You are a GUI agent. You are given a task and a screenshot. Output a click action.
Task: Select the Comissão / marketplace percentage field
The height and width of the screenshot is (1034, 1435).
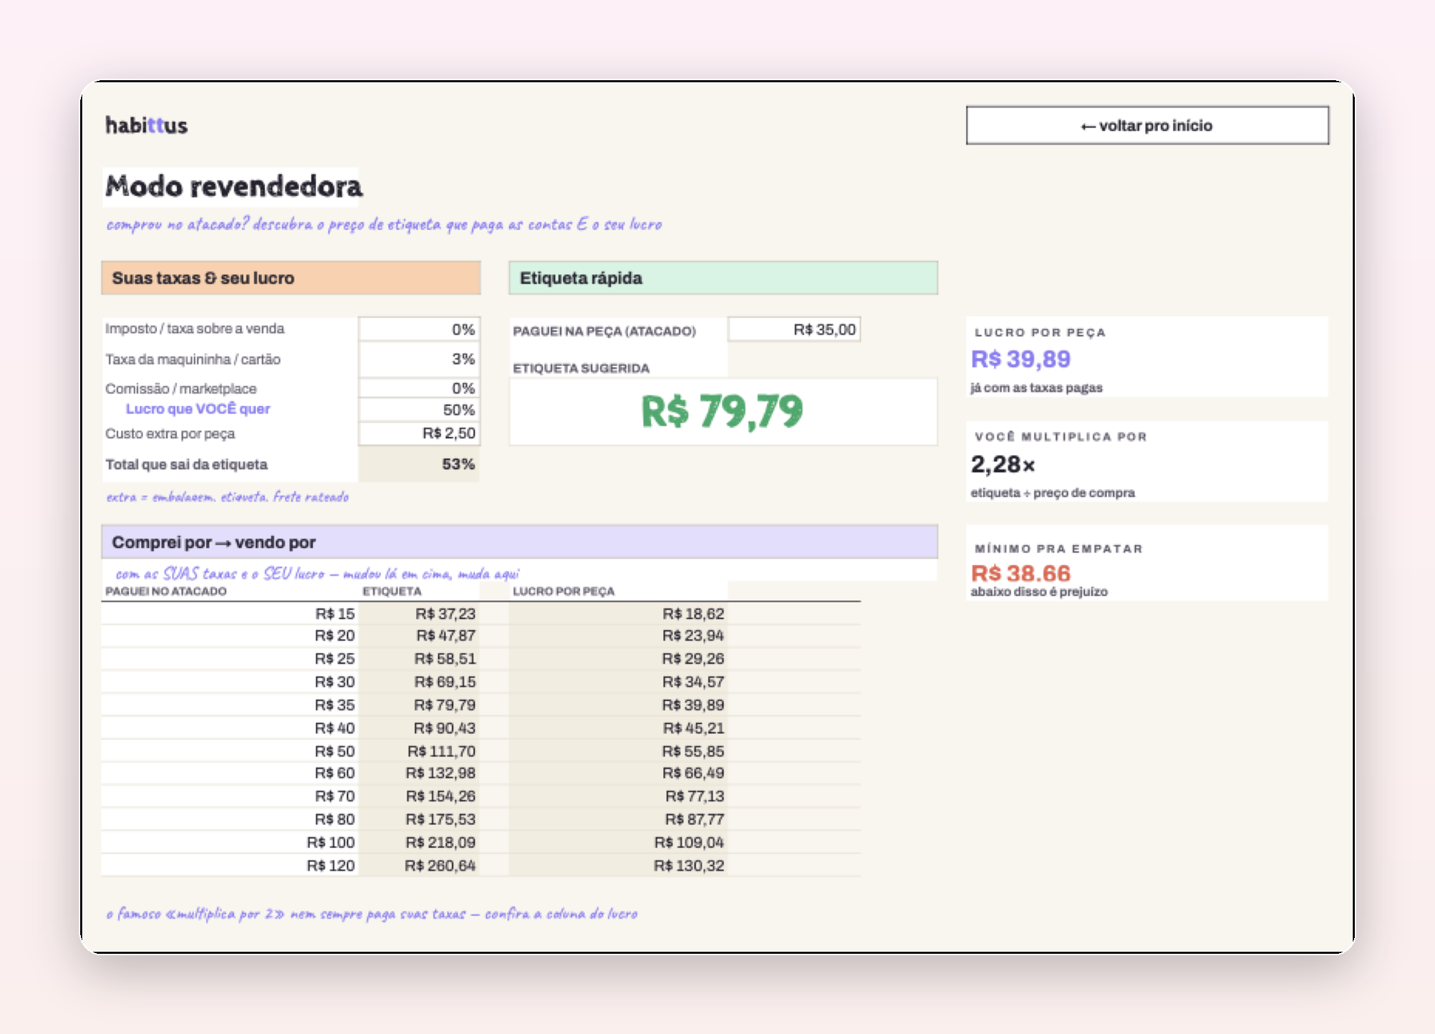(x=419, y=388)
